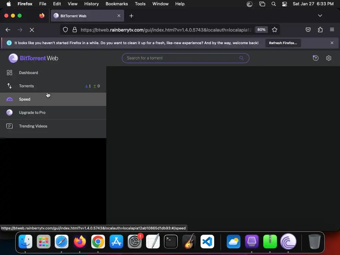340x255 pixels.
Task: Open Control Center in menu bar
Action: point(285,4)
